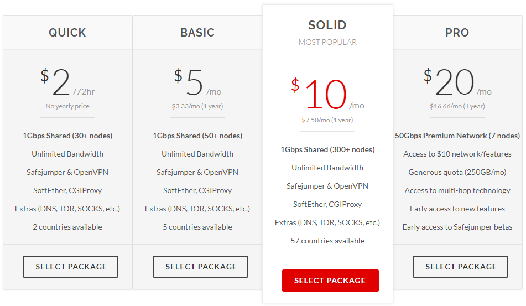Select the Basic package button
Image resolution: width=526 pixels, height=306 pixels.
pyautogui.click(x=200, y=267)
